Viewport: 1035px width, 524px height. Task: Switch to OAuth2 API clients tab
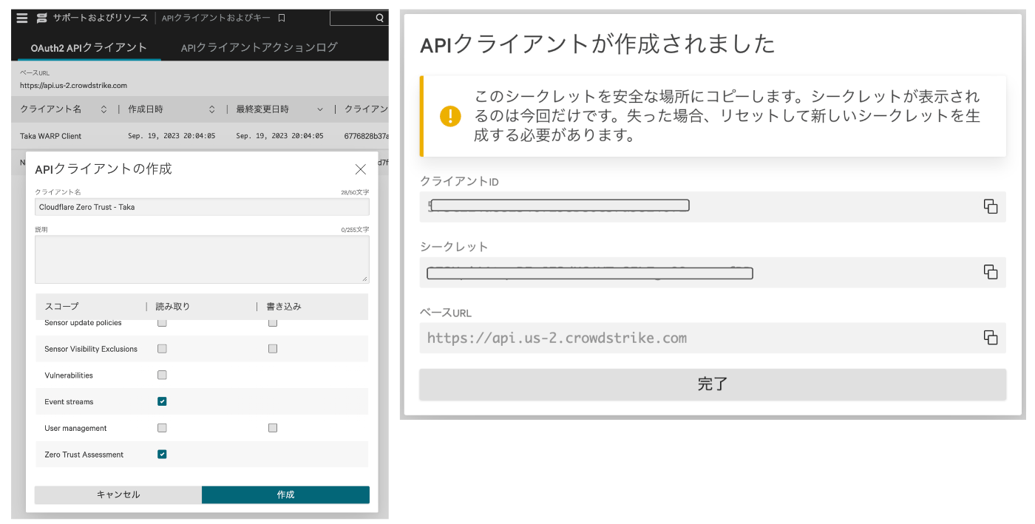[89, 47]
